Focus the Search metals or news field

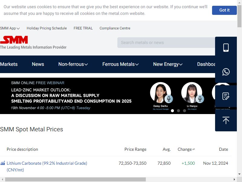[x=166, y=42]
